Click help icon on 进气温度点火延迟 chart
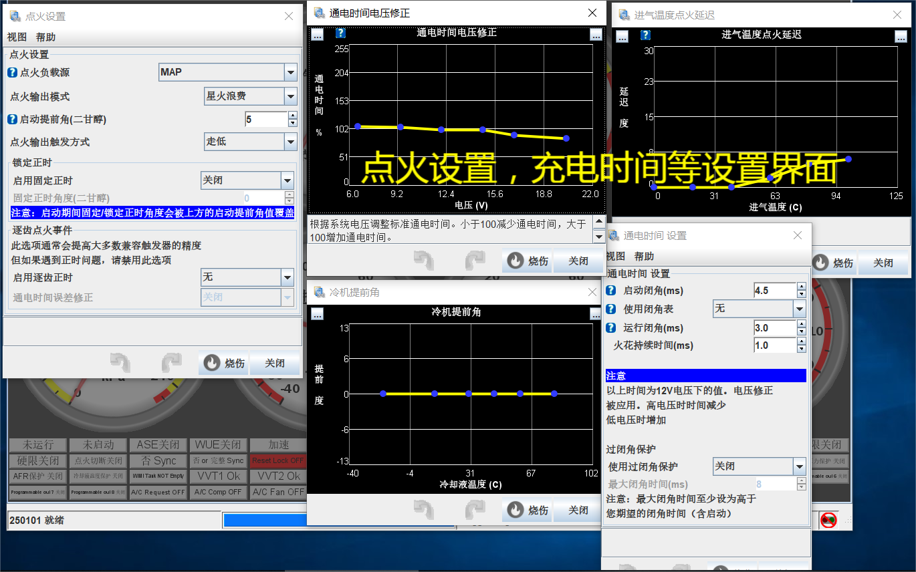The image size is (916, 572). pos(646,35)
